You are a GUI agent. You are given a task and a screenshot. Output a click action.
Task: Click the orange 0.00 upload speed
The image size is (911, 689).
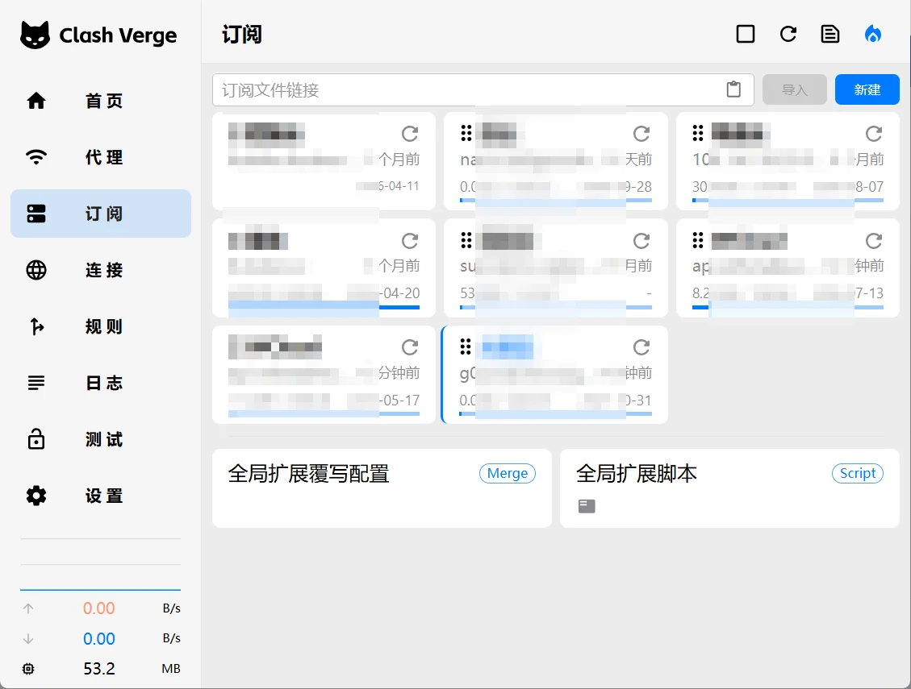click(98, 608)
